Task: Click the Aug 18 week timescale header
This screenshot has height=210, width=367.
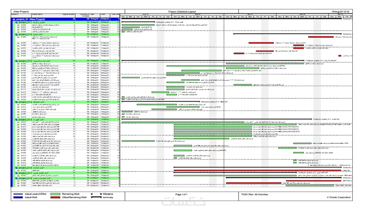Action: click(x=145, y=14)
